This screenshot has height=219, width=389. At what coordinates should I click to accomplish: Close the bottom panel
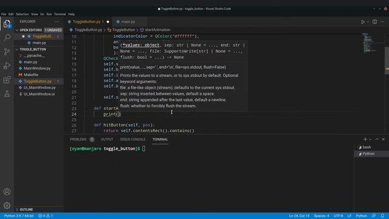tap(384, 139)
